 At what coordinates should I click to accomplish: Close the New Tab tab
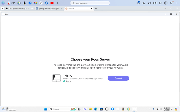[x=92, y=9]
